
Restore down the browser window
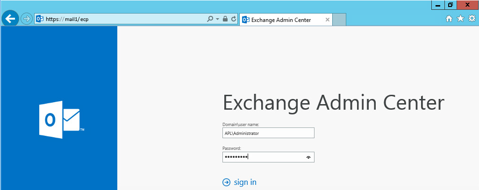pyautogui.click(x=450, y=5)
